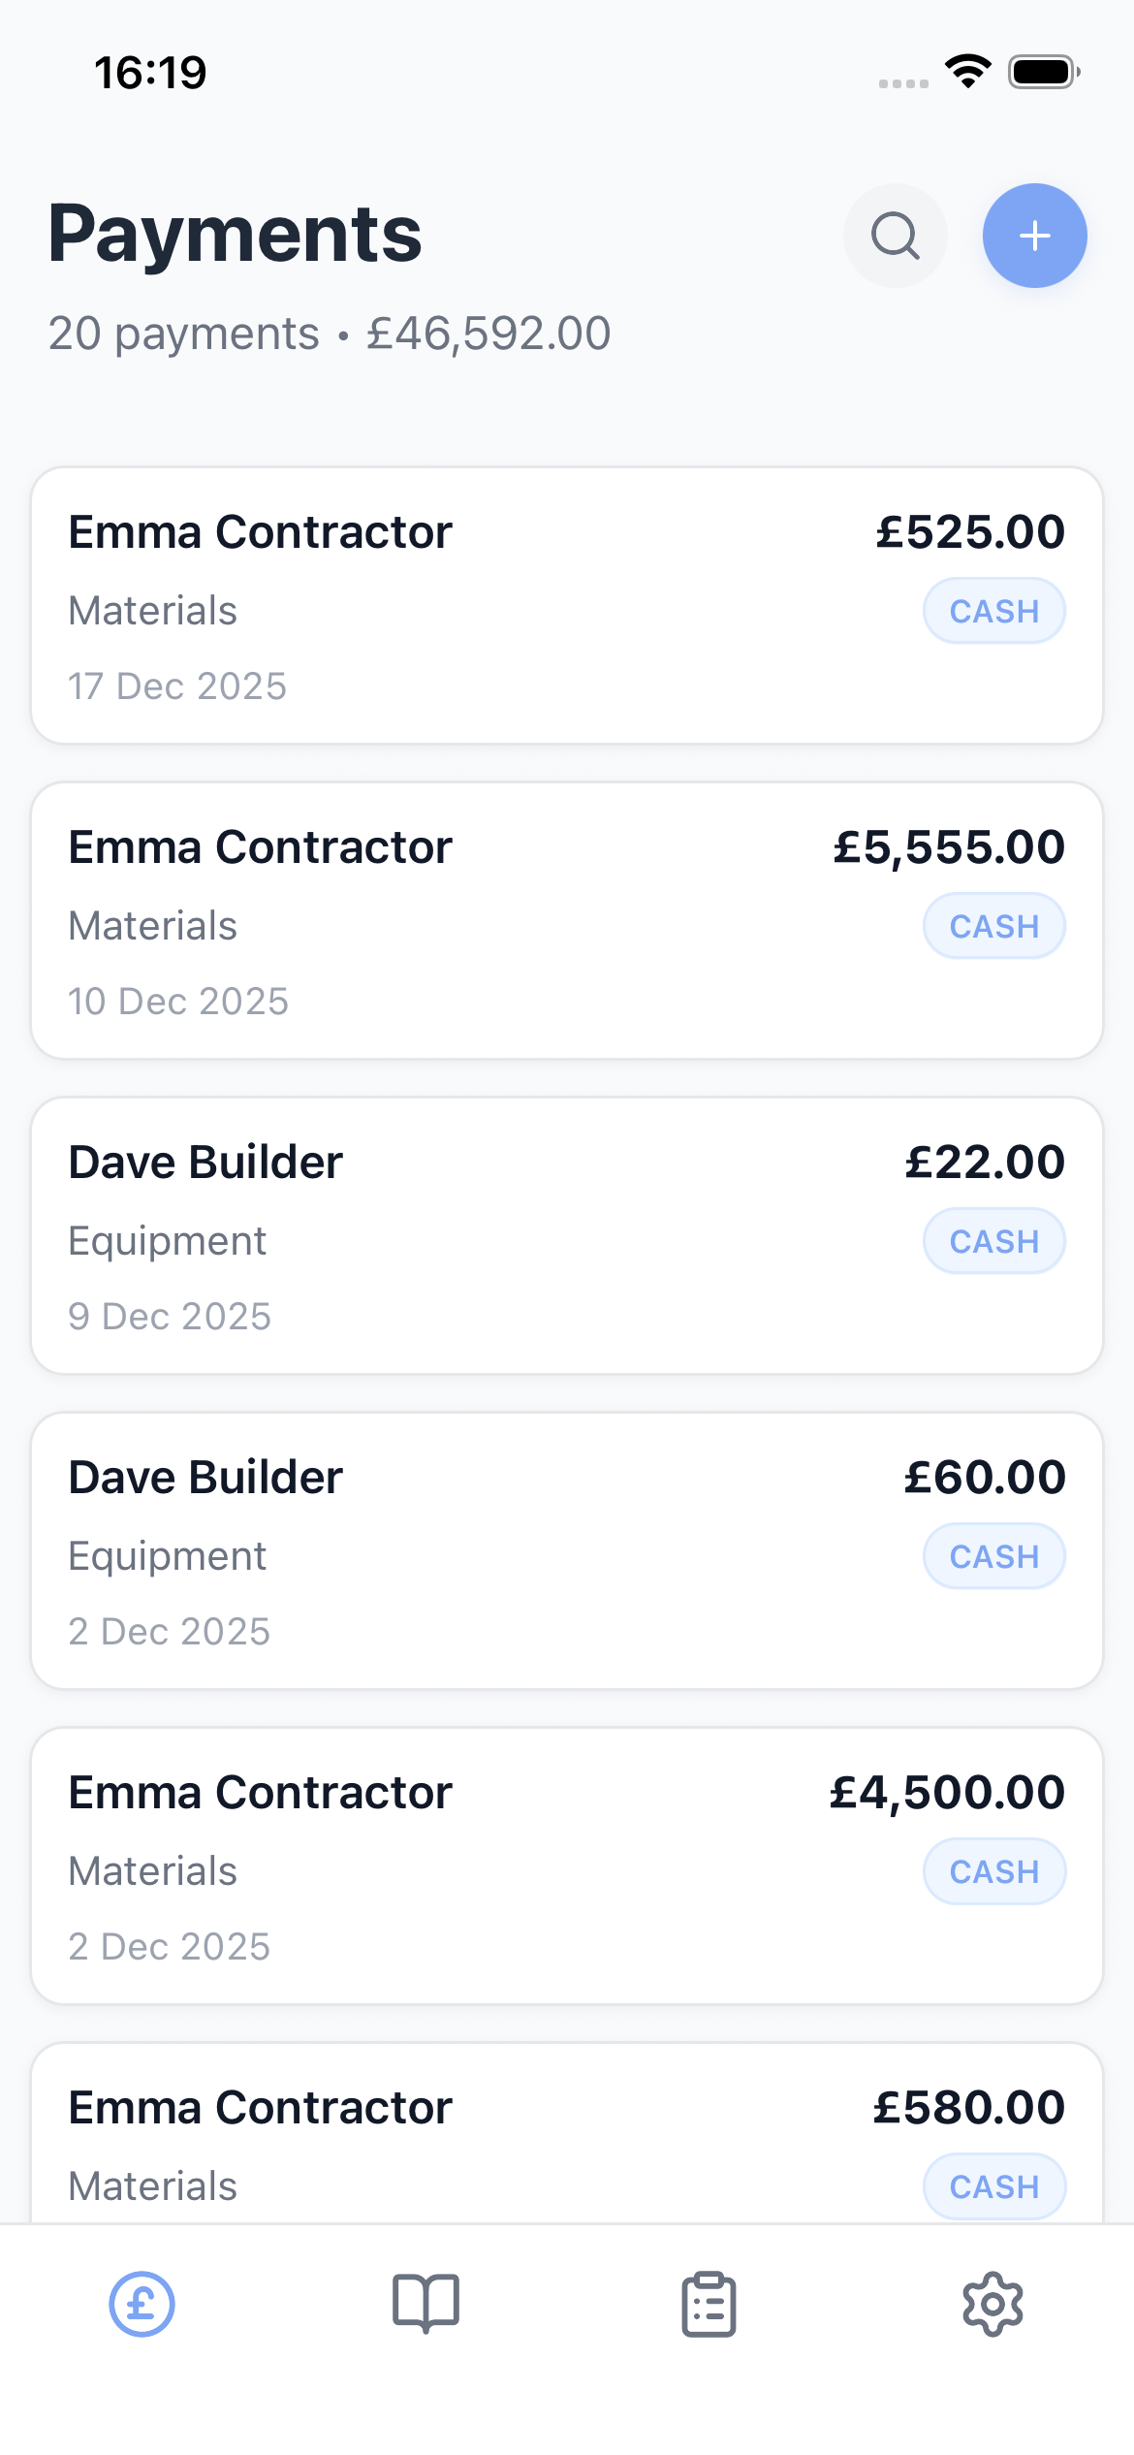This screenshot has height=2455, width=1134.
Task: Tap the battery indicator icon
Action: click(1043, 72)
